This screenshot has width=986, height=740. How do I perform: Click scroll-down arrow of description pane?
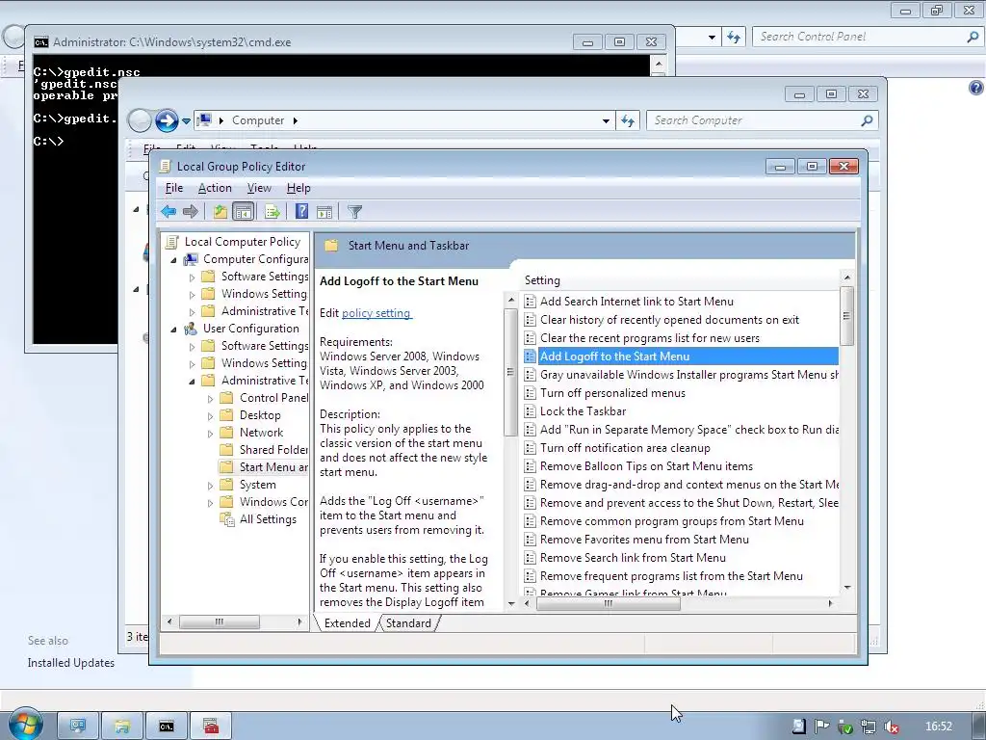coord(511,603)
